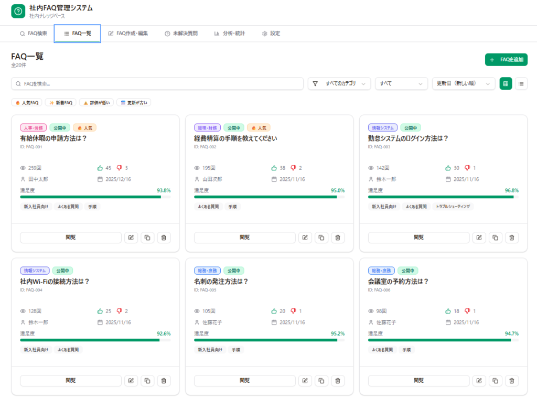Viewport: 537px width, 399px height.
Task: Click the FAQを追加 button
Action: (x=506, y=60)
